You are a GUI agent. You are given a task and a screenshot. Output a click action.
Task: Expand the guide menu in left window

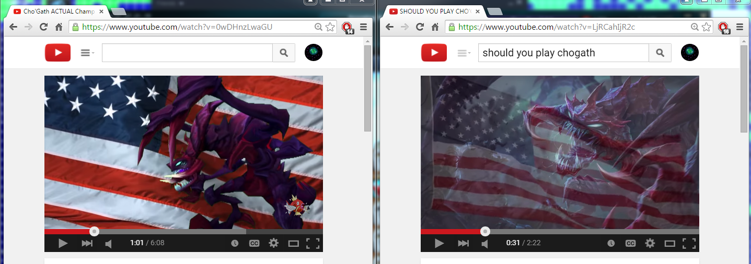tap(87, 53)
